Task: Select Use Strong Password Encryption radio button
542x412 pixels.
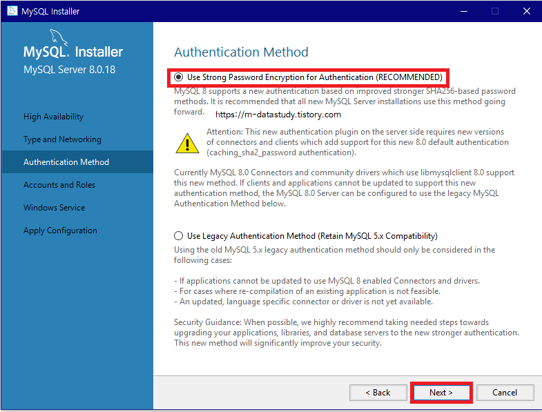Action: pyautogui.click(x=178, y=77)
